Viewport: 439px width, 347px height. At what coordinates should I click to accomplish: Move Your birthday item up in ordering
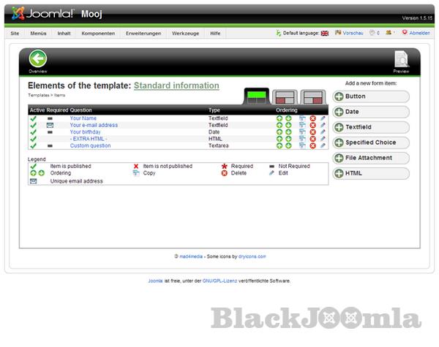(279, 131)
